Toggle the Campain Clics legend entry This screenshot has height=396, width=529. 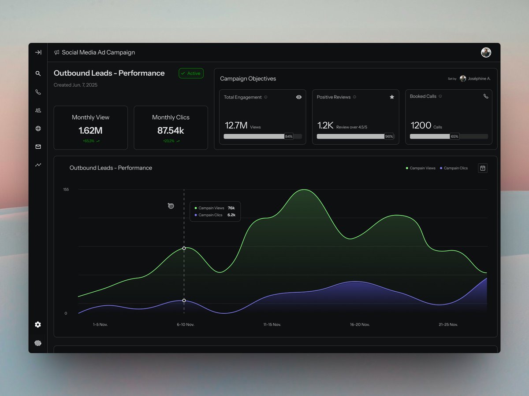coord(454,168)
